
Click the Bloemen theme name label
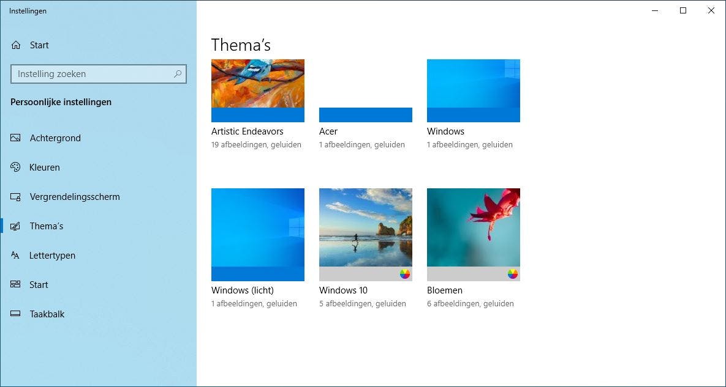tap(445, 290)
